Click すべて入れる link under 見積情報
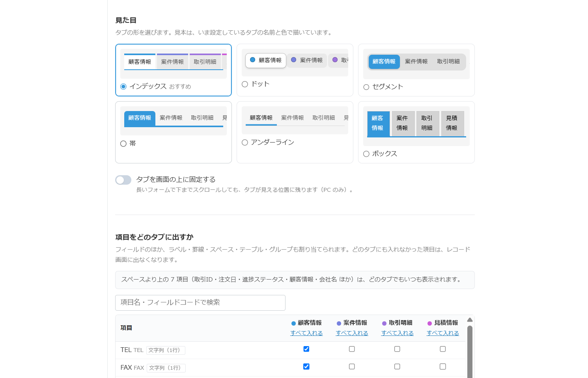Image resolution: width=588 pixels, height=378 pixels. point(443,333)
